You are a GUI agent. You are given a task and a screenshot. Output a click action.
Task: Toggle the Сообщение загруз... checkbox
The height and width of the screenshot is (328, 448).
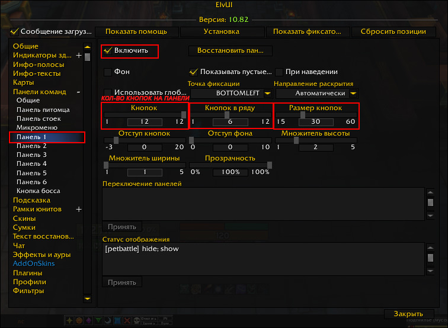(14, 31)
